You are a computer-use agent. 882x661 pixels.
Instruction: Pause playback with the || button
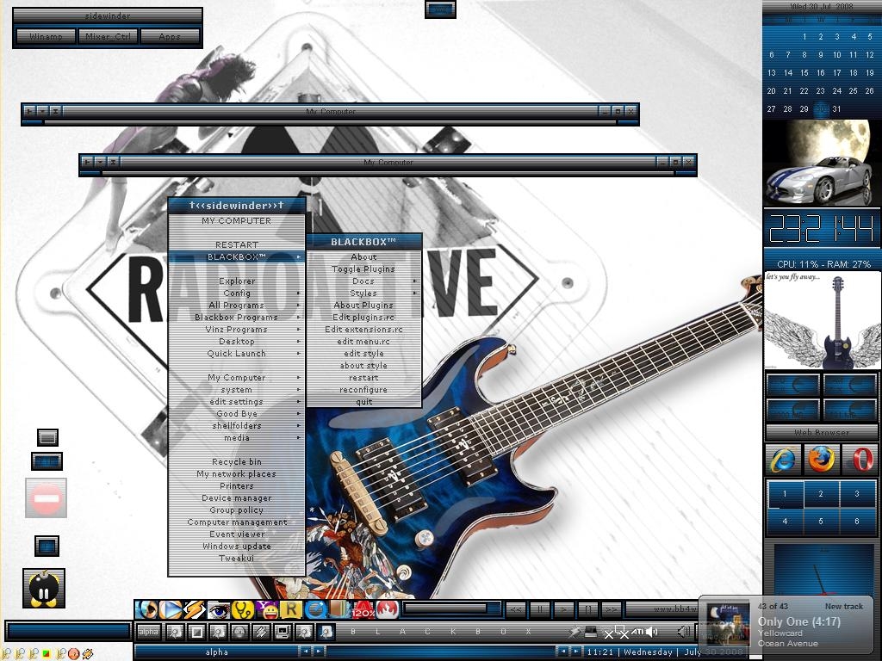pyautogui.click(x=540, y=609)
